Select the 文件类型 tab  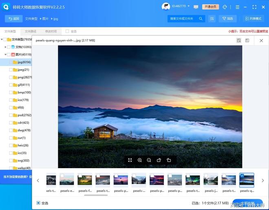point(10,31)
